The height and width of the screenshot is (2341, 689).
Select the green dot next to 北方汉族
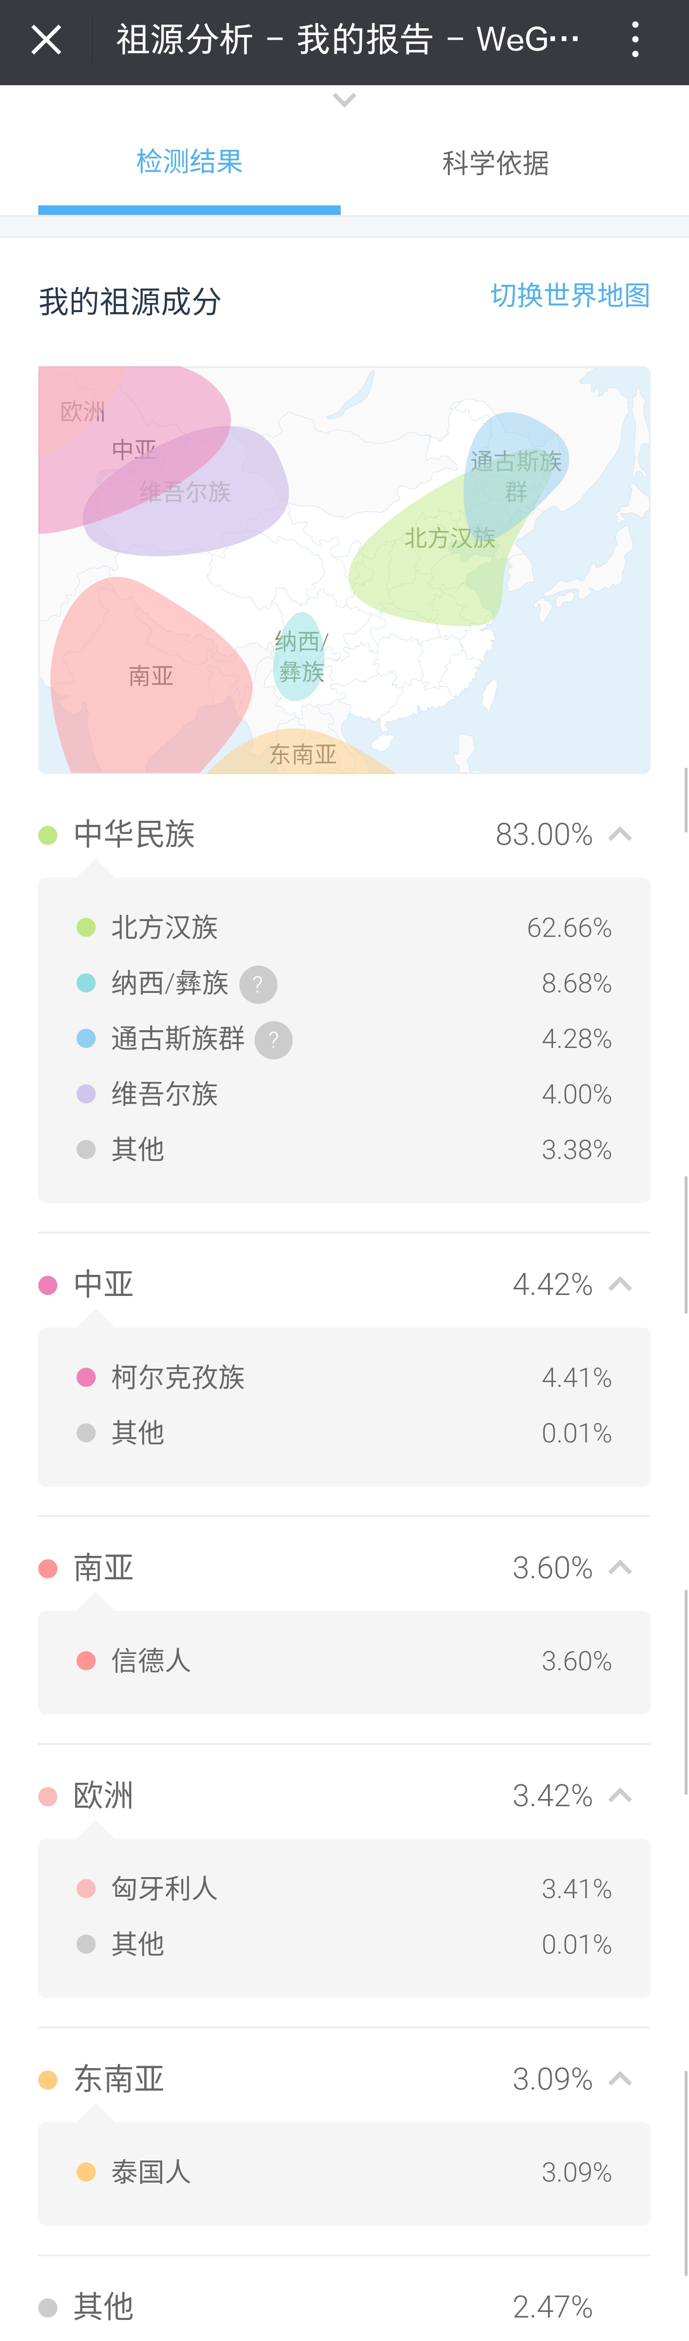(86, 927)
